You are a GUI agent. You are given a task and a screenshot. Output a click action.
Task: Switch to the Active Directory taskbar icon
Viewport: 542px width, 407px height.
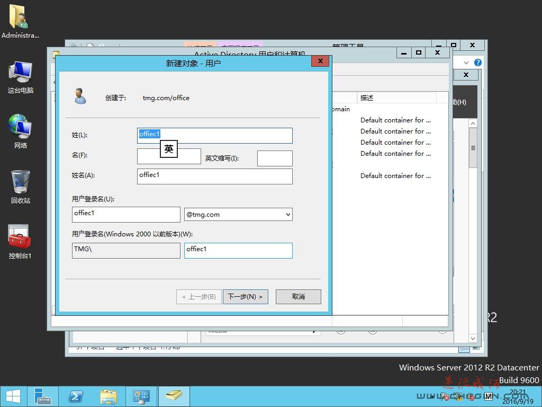(x=174, y=396)
